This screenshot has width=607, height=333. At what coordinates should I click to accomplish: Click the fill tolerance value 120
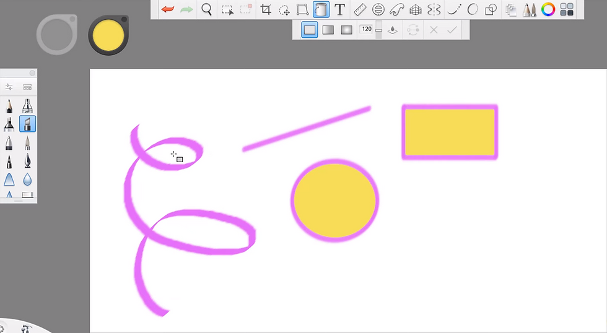click(x=367, y=29)
